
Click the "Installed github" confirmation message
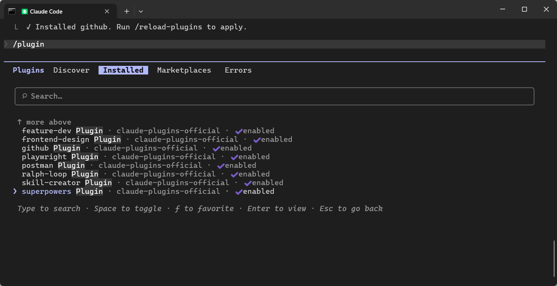pyautogui.click(x=137, y=27)
